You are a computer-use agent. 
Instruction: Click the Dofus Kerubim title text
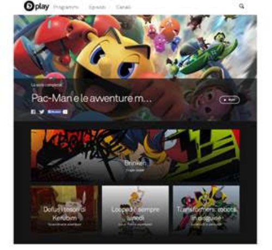tap(64, 214)
